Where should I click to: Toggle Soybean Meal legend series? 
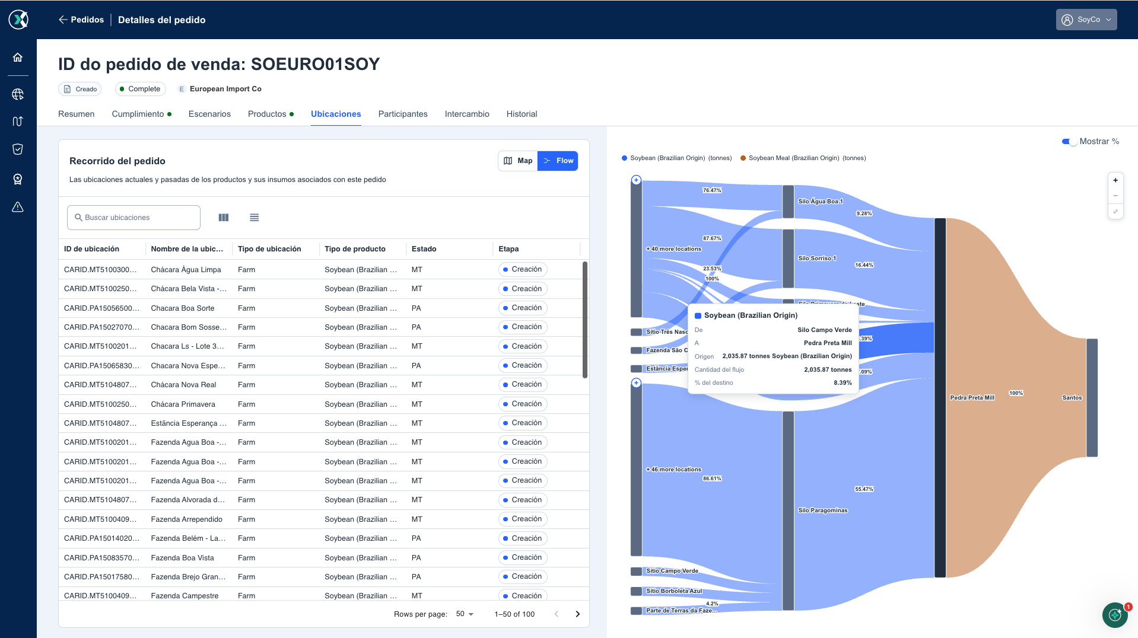coord(803,158)
